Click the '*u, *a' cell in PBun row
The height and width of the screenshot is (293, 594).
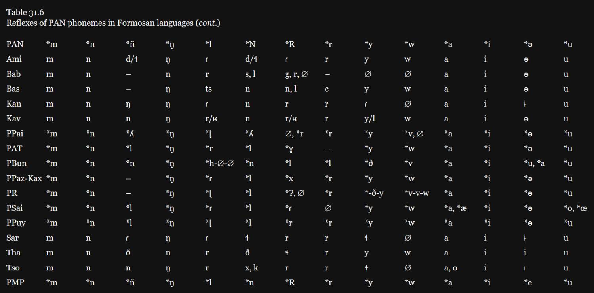[x=534, y=163]
